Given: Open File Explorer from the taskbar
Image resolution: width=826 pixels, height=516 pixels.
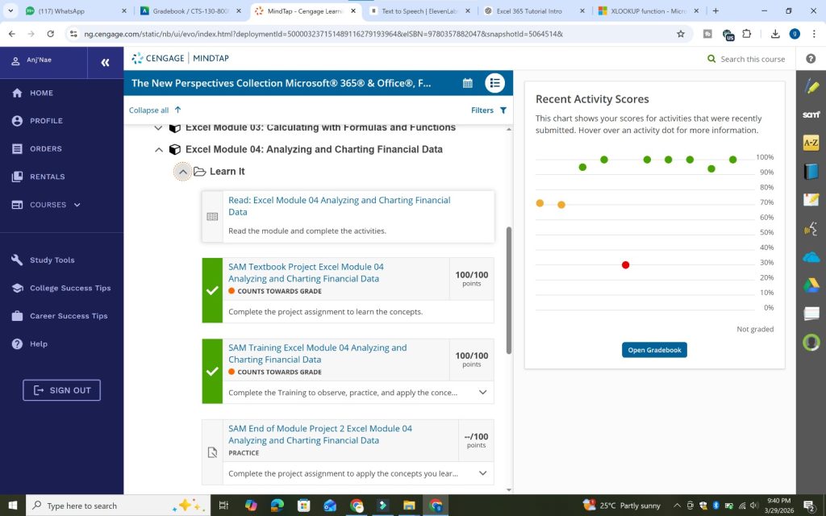Looking at the screenshot, I should click(x=409, y=506).
